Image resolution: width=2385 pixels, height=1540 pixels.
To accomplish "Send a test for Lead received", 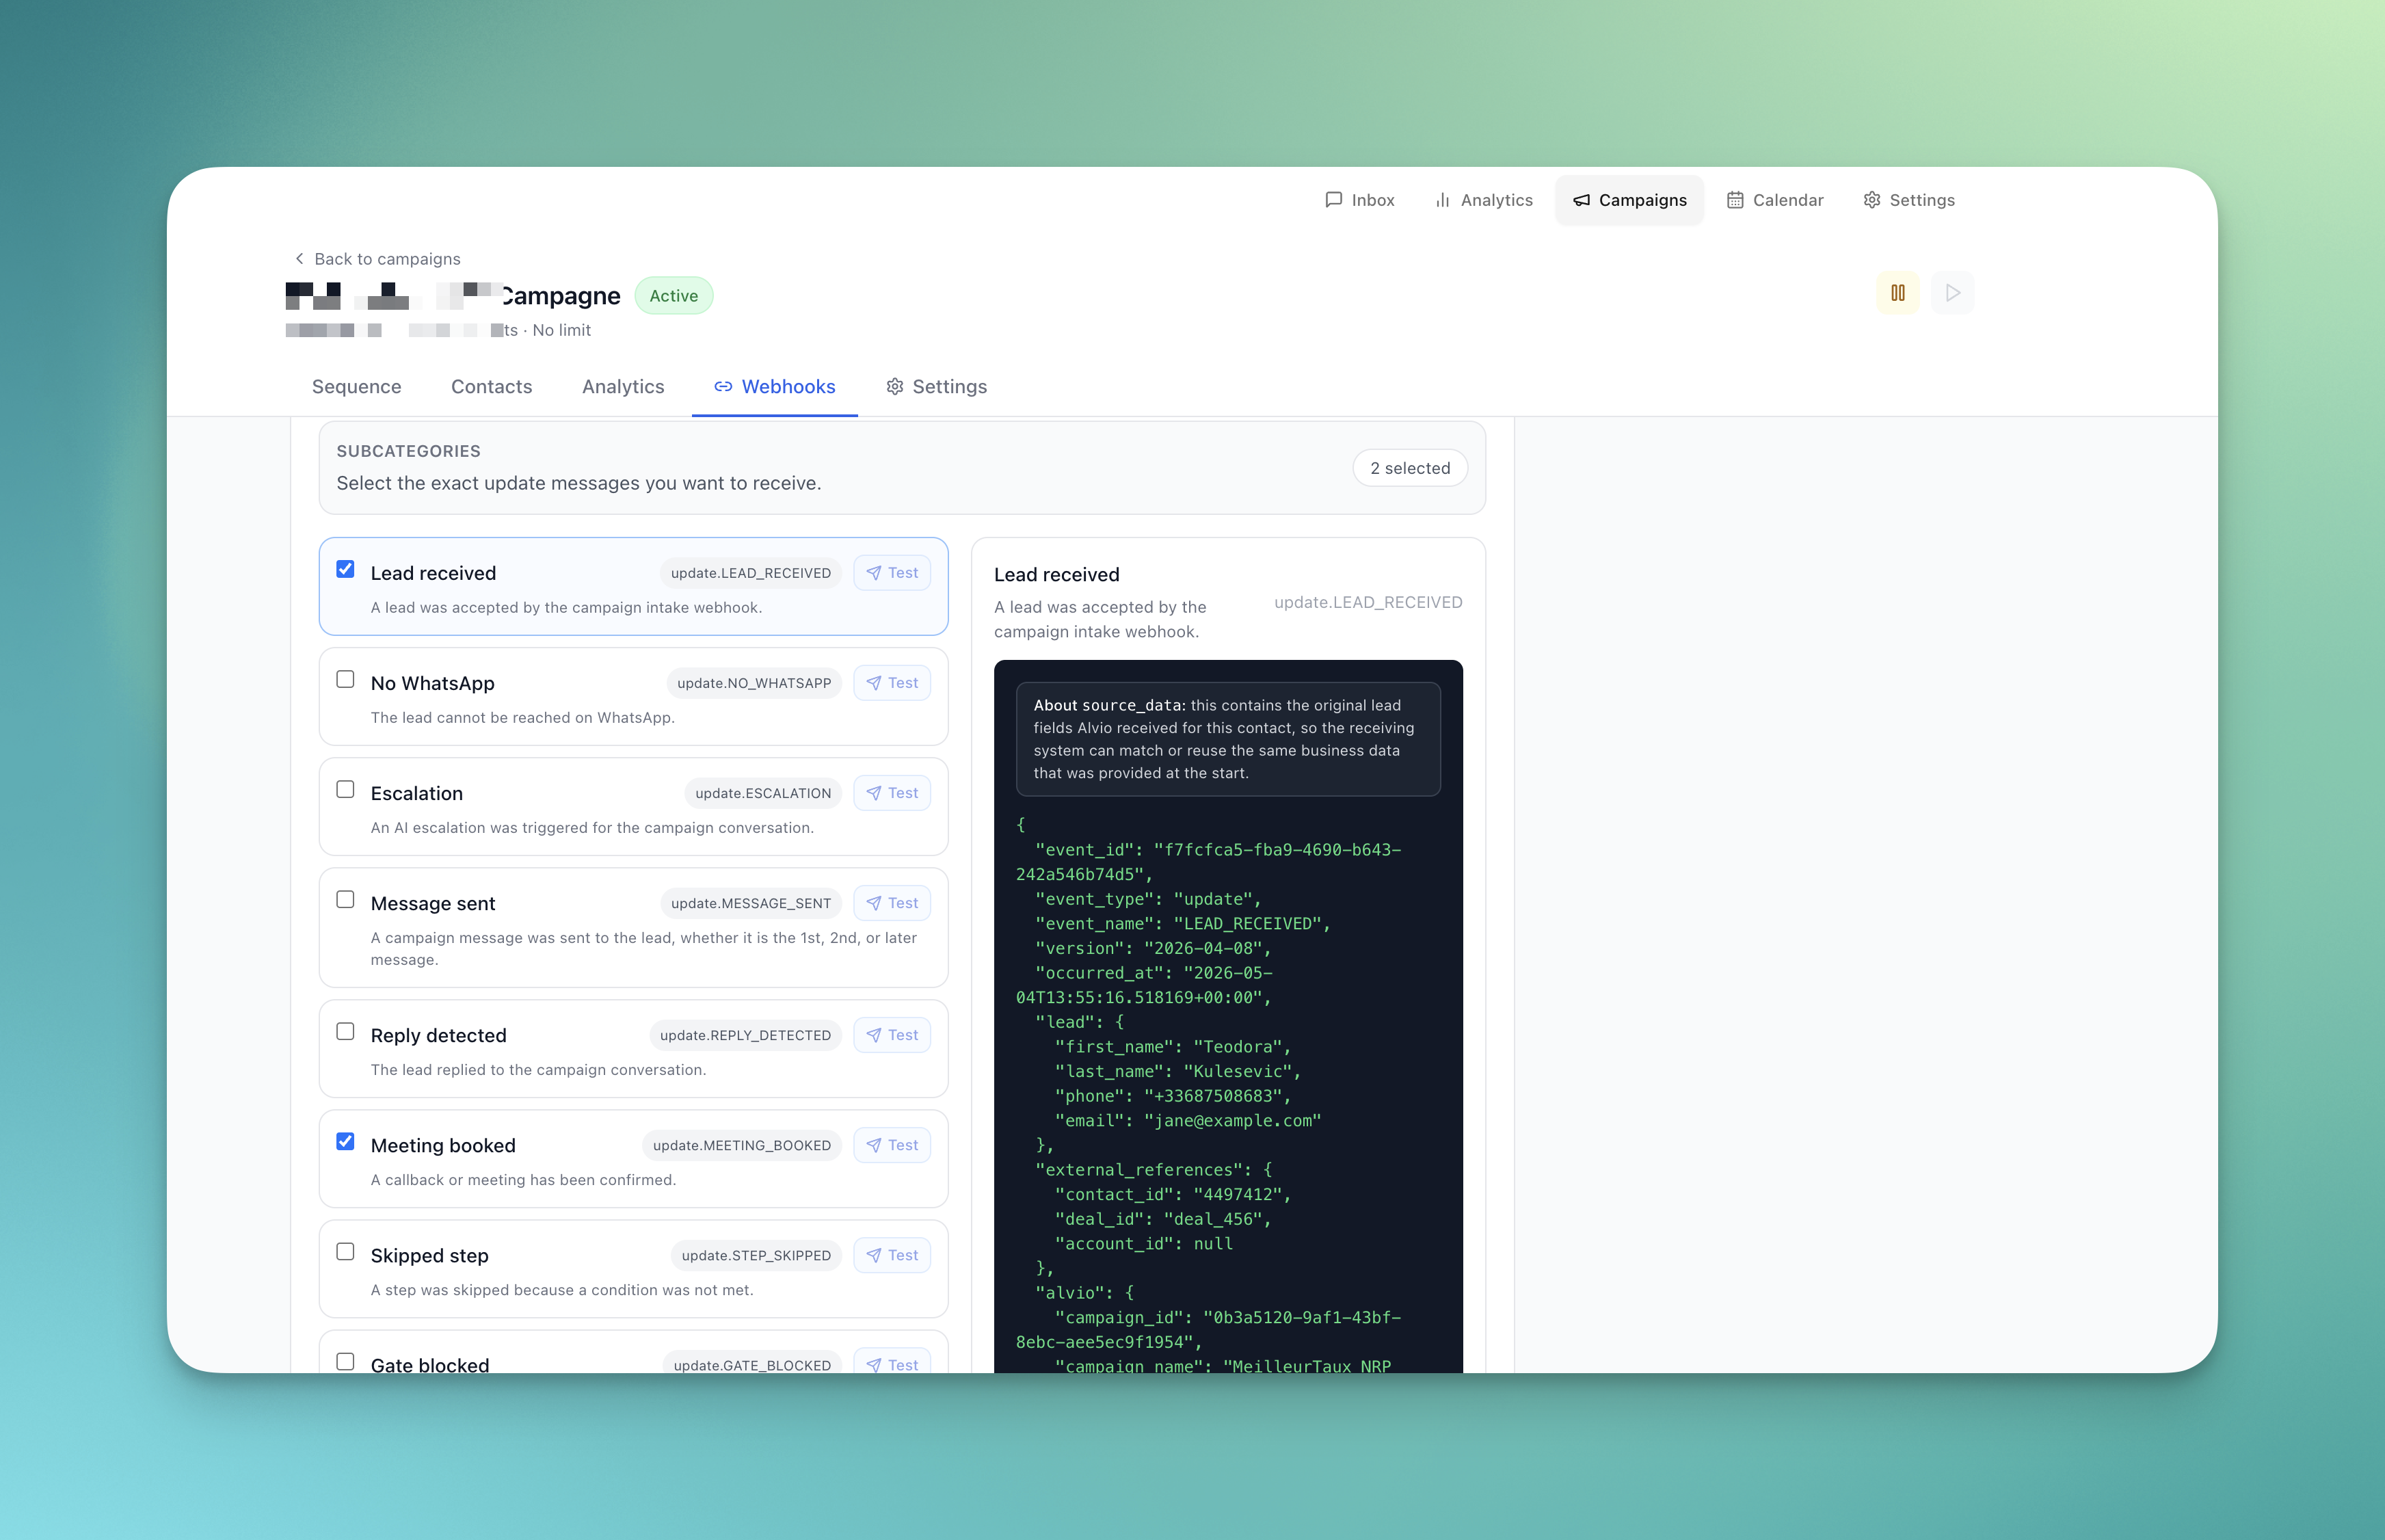I will (x=892, y=573).
